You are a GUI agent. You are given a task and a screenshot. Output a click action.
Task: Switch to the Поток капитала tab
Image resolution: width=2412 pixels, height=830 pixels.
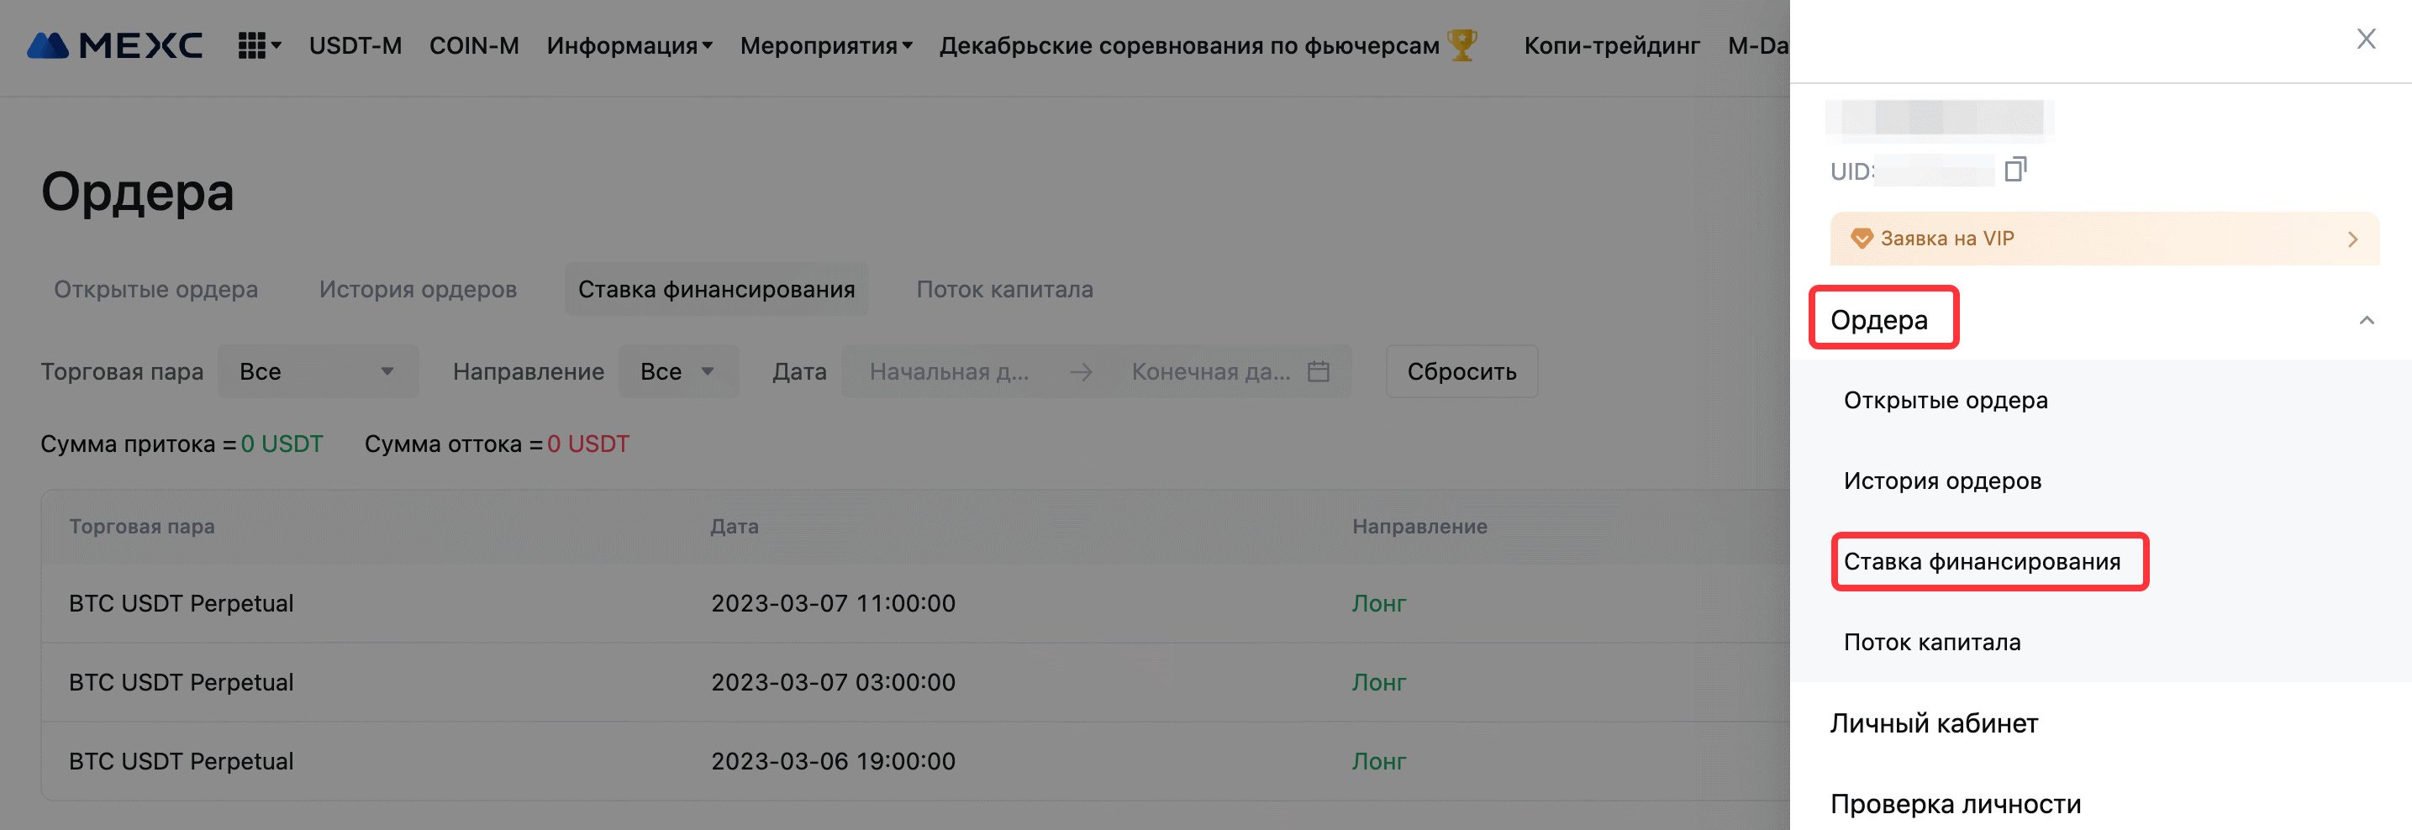[x=1003, y=289]
